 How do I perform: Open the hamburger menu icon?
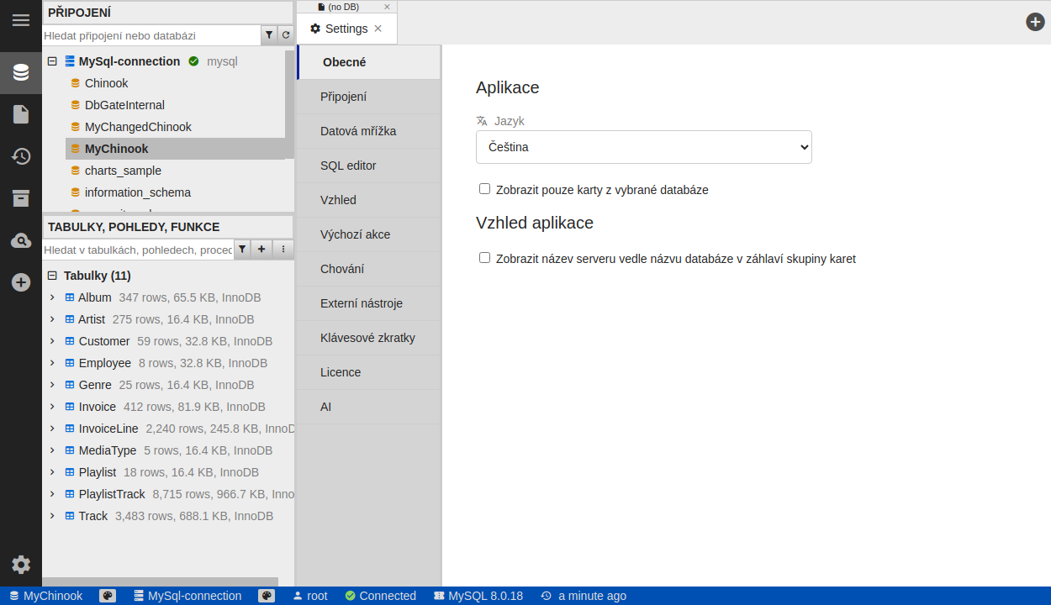click(21, 20)
